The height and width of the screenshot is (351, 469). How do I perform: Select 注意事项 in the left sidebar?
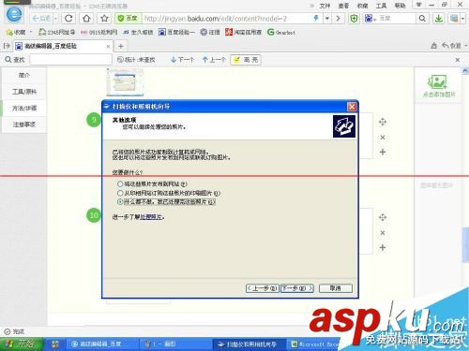[x=24, y=124]
